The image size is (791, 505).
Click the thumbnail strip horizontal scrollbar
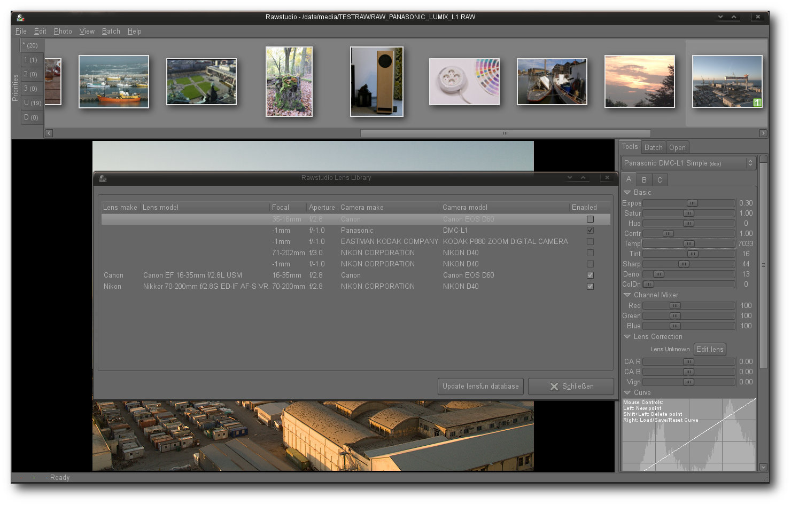click(x=505, y=133)
